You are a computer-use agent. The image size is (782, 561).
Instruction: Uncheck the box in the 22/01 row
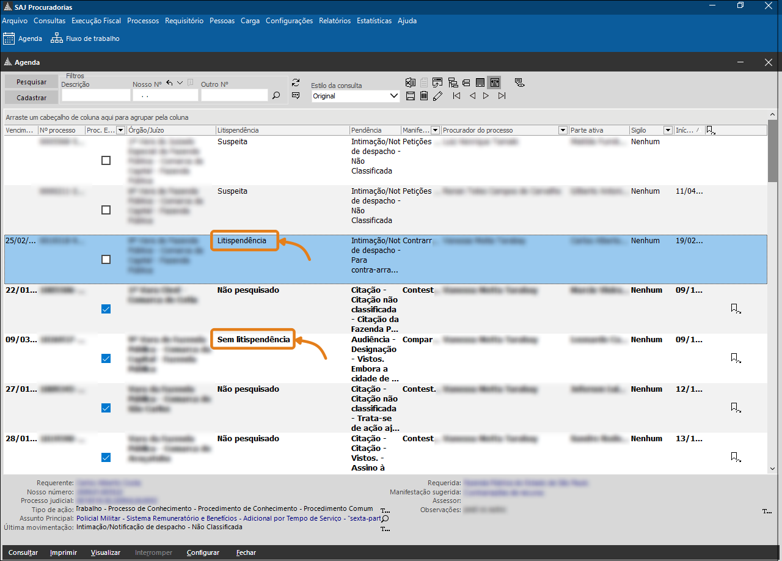click(x=106, y=309)
